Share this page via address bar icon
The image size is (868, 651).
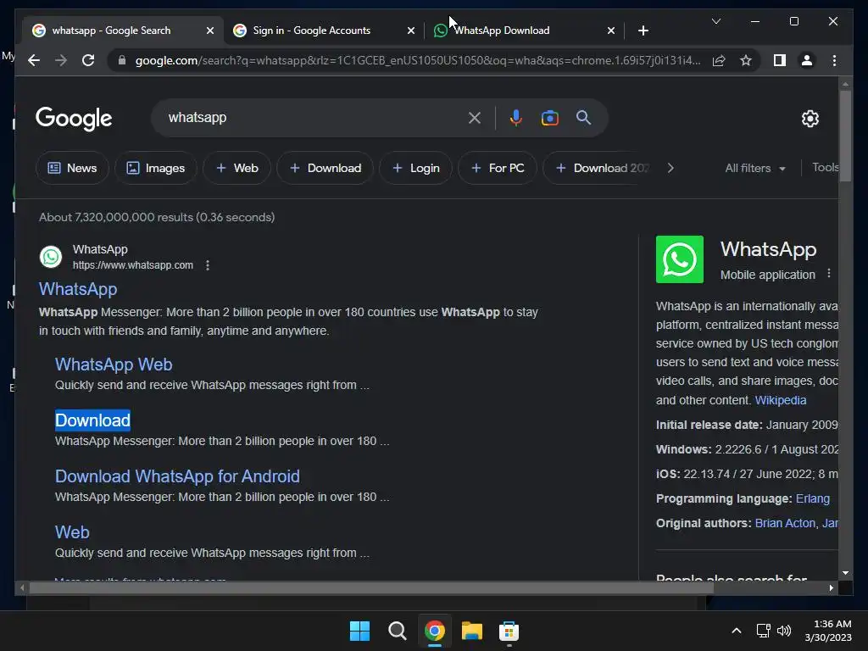pos(719,60)
